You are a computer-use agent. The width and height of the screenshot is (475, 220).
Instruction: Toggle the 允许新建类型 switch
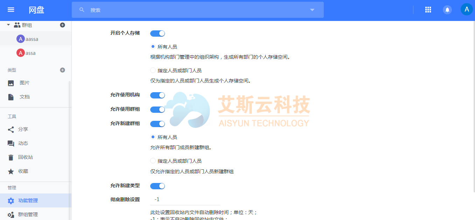coord(158,186)
